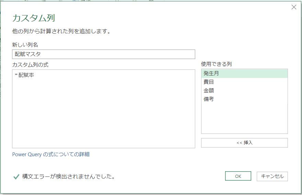The image size is (302, 195).
Task: Confirm with the OK button
Action: coord(238,176)
